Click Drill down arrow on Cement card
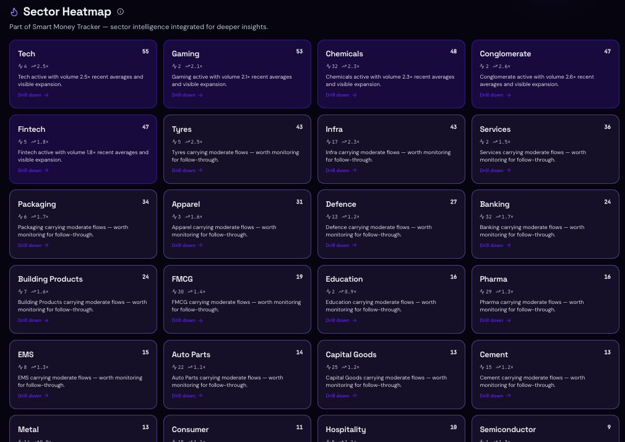This screenshot has height=442, width=625. (x=508, y=396)
